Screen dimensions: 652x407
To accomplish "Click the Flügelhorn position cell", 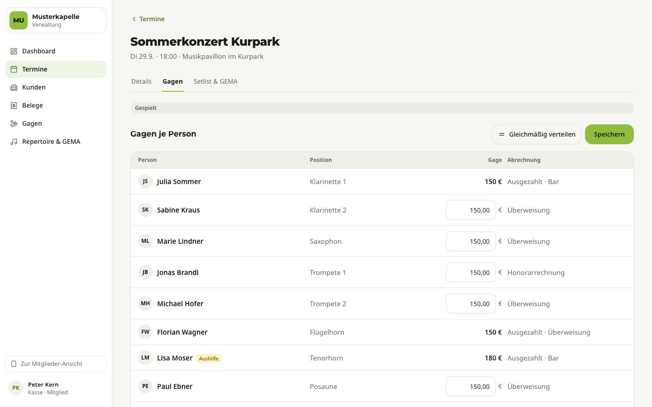I will pyautogui.click(x=327, y=332).
